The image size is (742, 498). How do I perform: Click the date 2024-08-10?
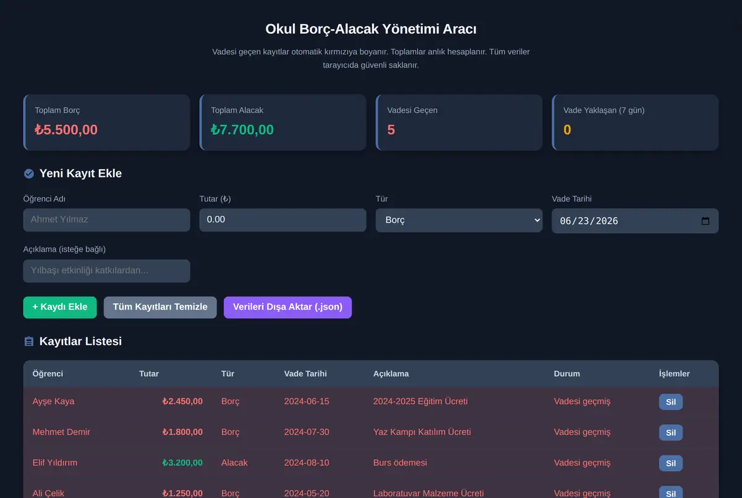tap(307, 463)
